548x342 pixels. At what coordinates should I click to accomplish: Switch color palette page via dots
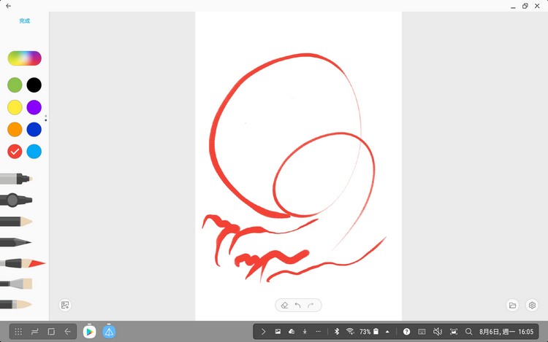[x=46, y=118]
